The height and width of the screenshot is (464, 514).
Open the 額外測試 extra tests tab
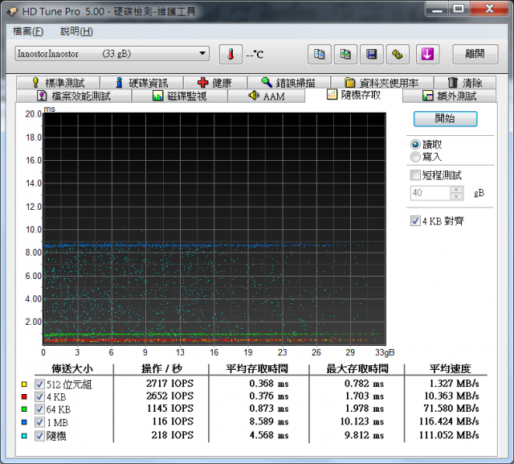tap(449, 96)
